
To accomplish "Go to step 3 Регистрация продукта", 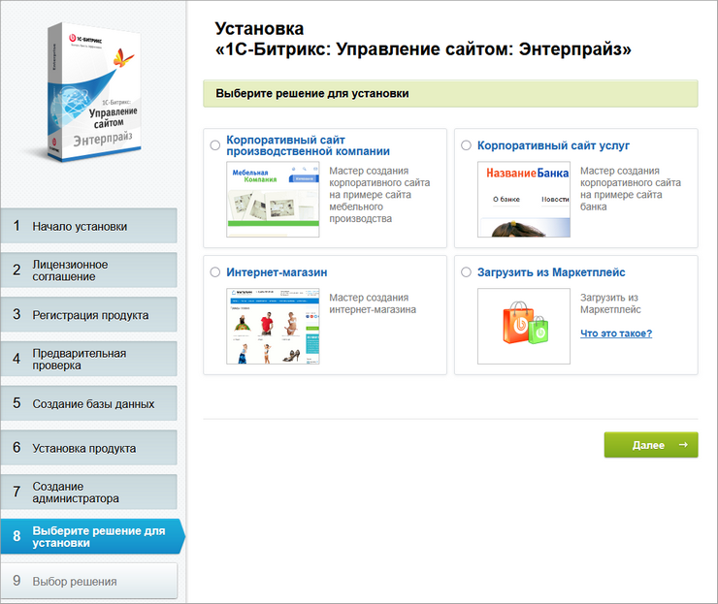I will 88,315.
